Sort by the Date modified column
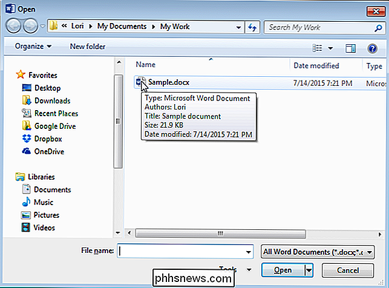Screen dimensions: 389x288 [316, 65]
